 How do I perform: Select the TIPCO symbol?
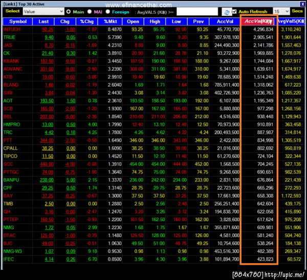(10, 156)
